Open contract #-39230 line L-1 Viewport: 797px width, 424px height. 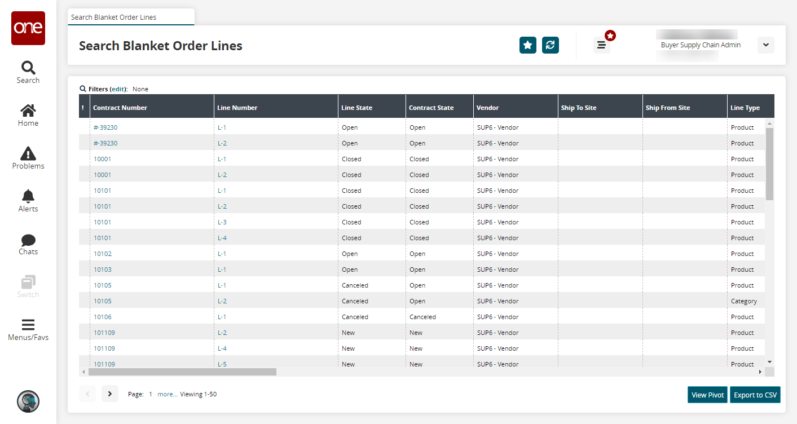click(x=105, y=127)
